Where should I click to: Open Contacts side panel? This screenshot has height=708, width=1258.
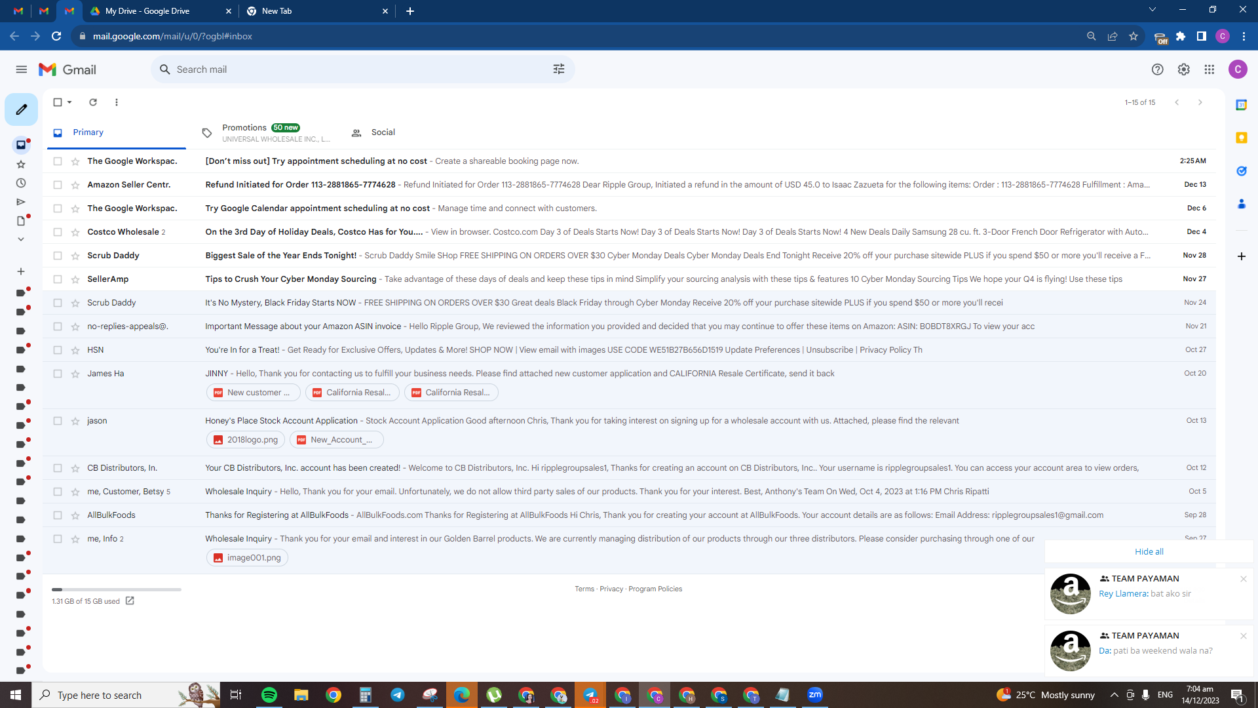[1241, 205]
